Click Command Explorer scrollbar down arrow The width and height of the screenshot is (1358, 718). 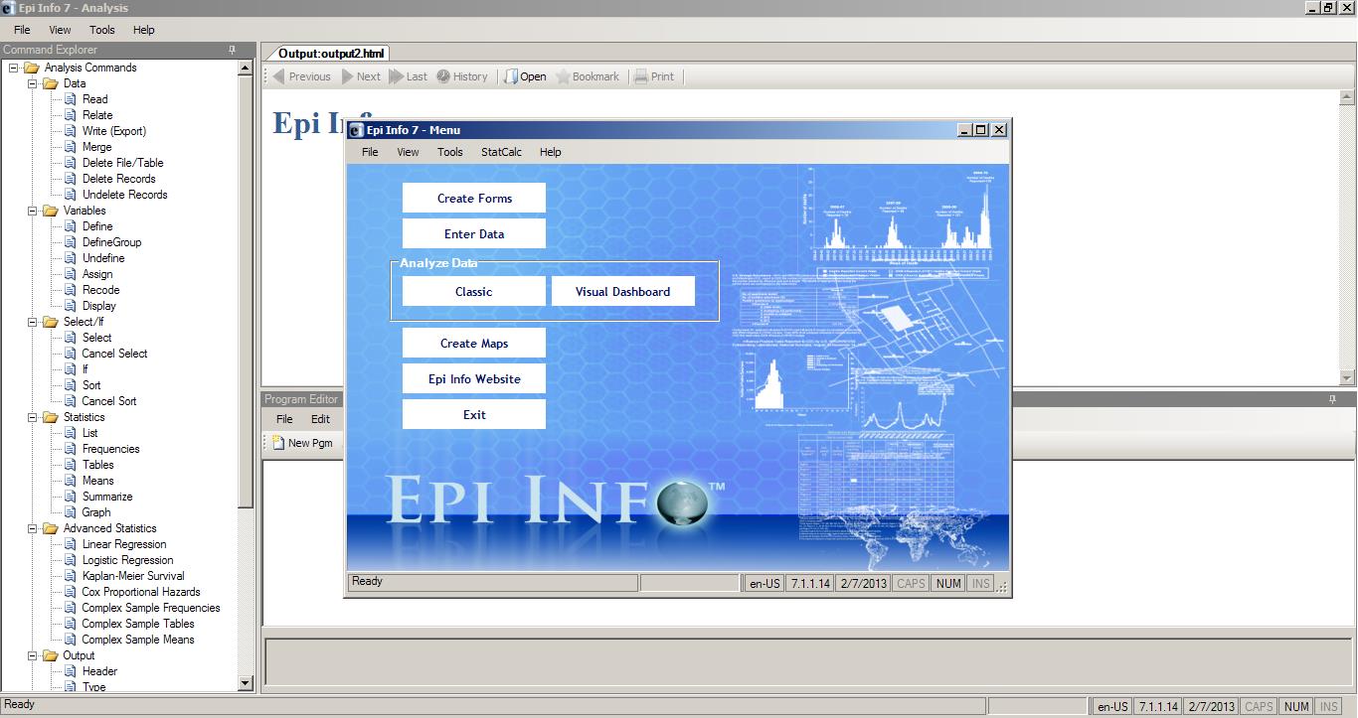(x=246, y=683)
